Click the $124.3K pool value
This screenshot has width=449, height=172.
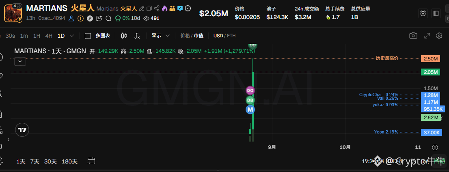tap(277, 17)
